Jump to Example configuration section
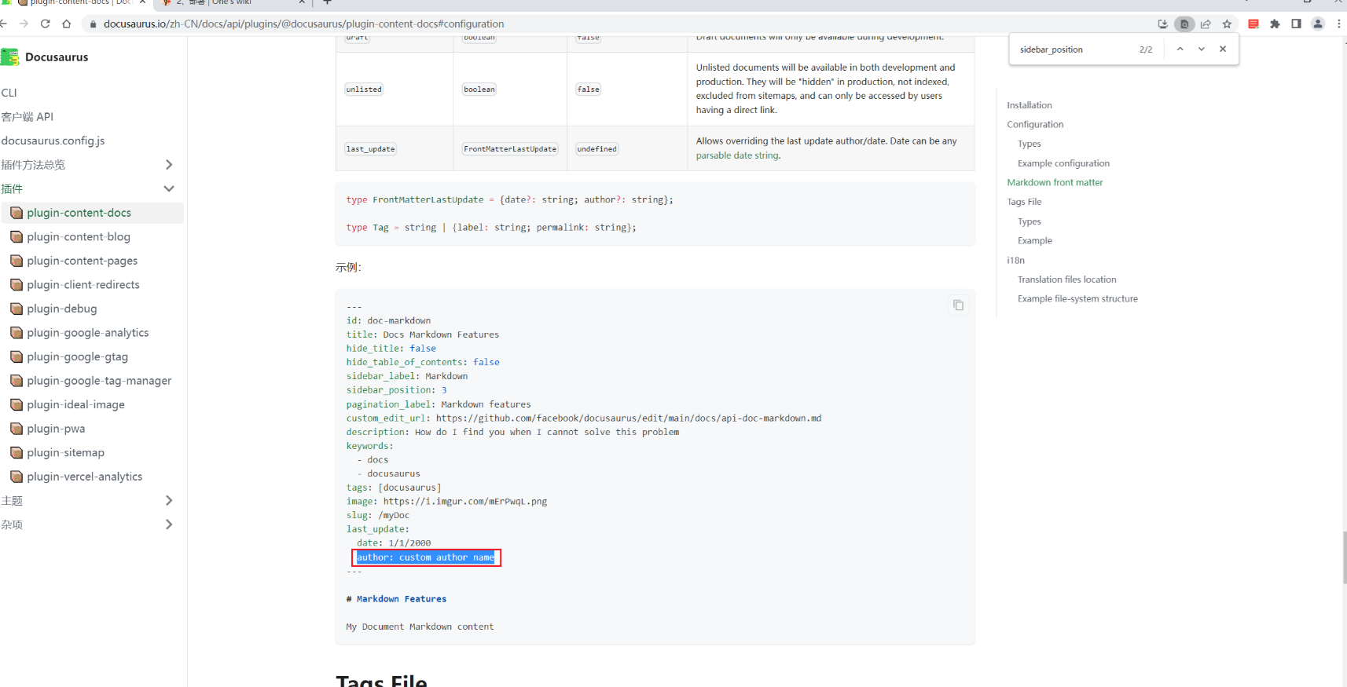1347x687 pixels. (1063, 163)
